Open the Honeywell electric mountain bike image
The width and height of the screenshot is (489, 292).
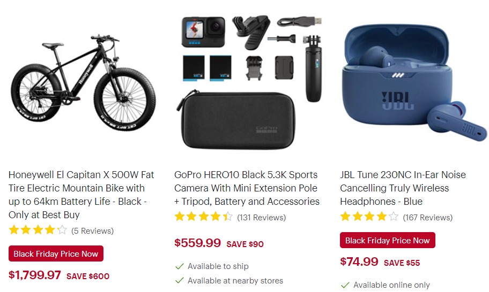click(x=83, y=83)
